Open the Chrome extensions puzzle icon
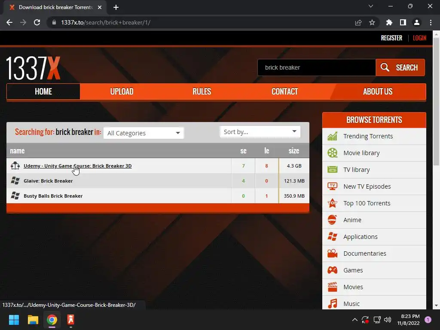The height and width of the screenshot is (330, 440). pos(389,22)
